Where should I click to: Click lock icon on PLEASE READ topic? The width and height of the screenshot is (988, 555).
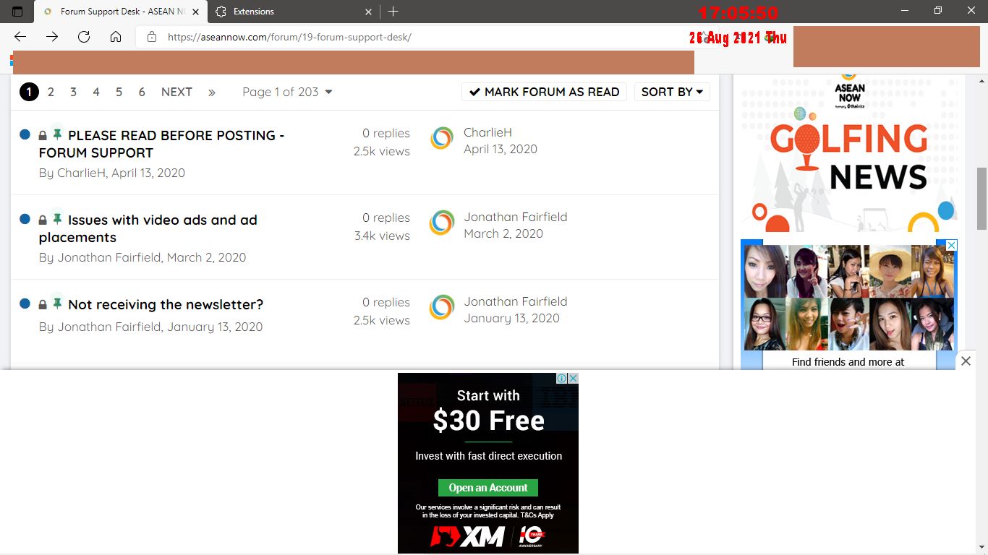(x=43, y=135)
